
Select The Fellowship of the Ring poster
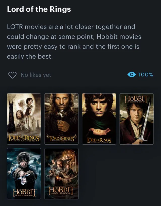(x=99, y=119)
